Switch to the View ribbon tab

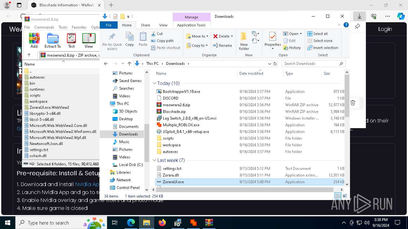tap(163, 25)
